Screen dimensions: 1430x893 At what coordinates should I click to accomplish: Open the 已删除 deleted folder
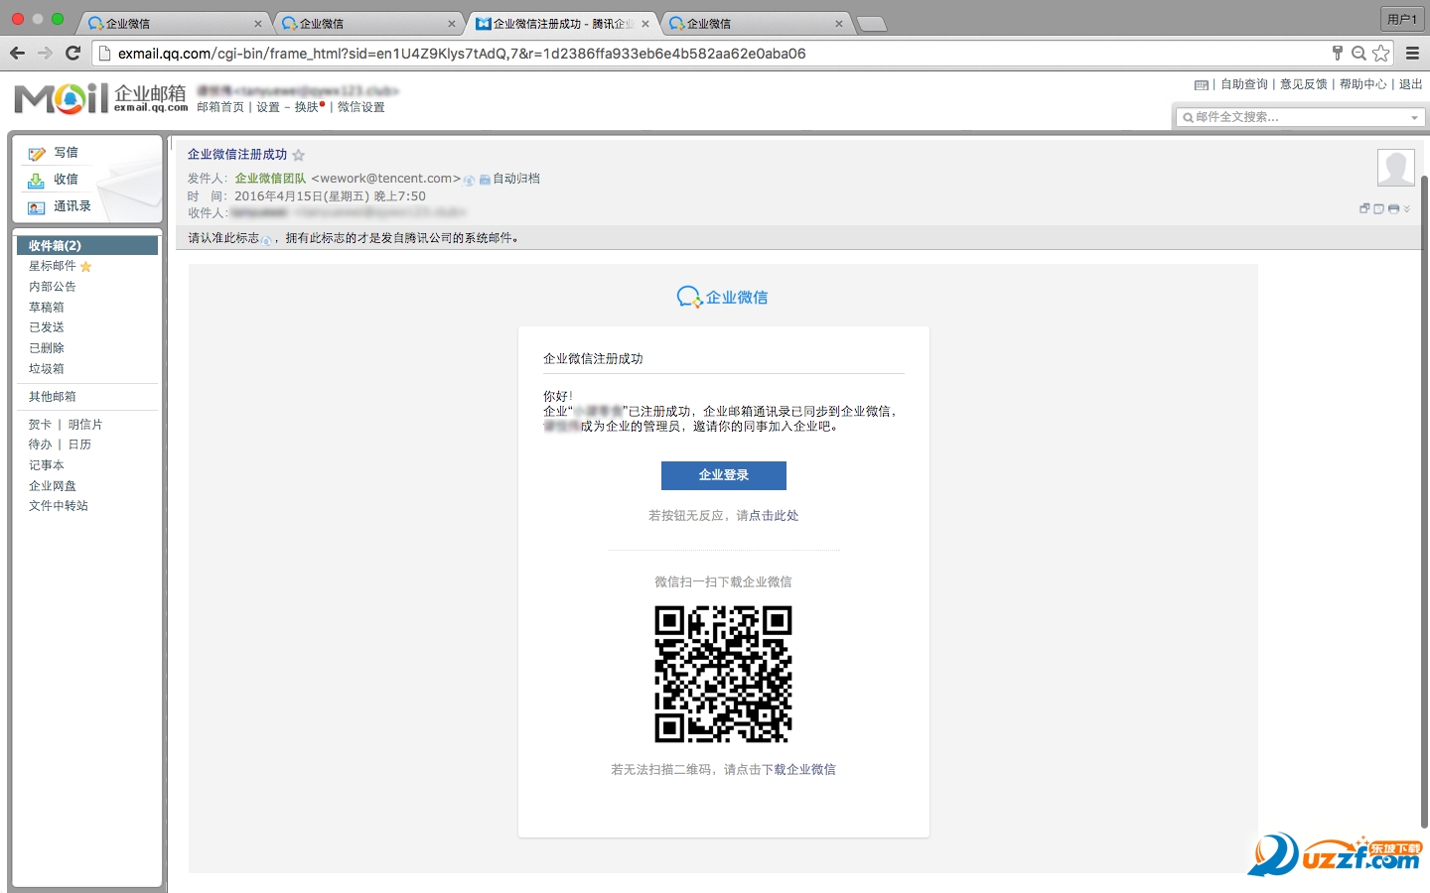(47, 348)
